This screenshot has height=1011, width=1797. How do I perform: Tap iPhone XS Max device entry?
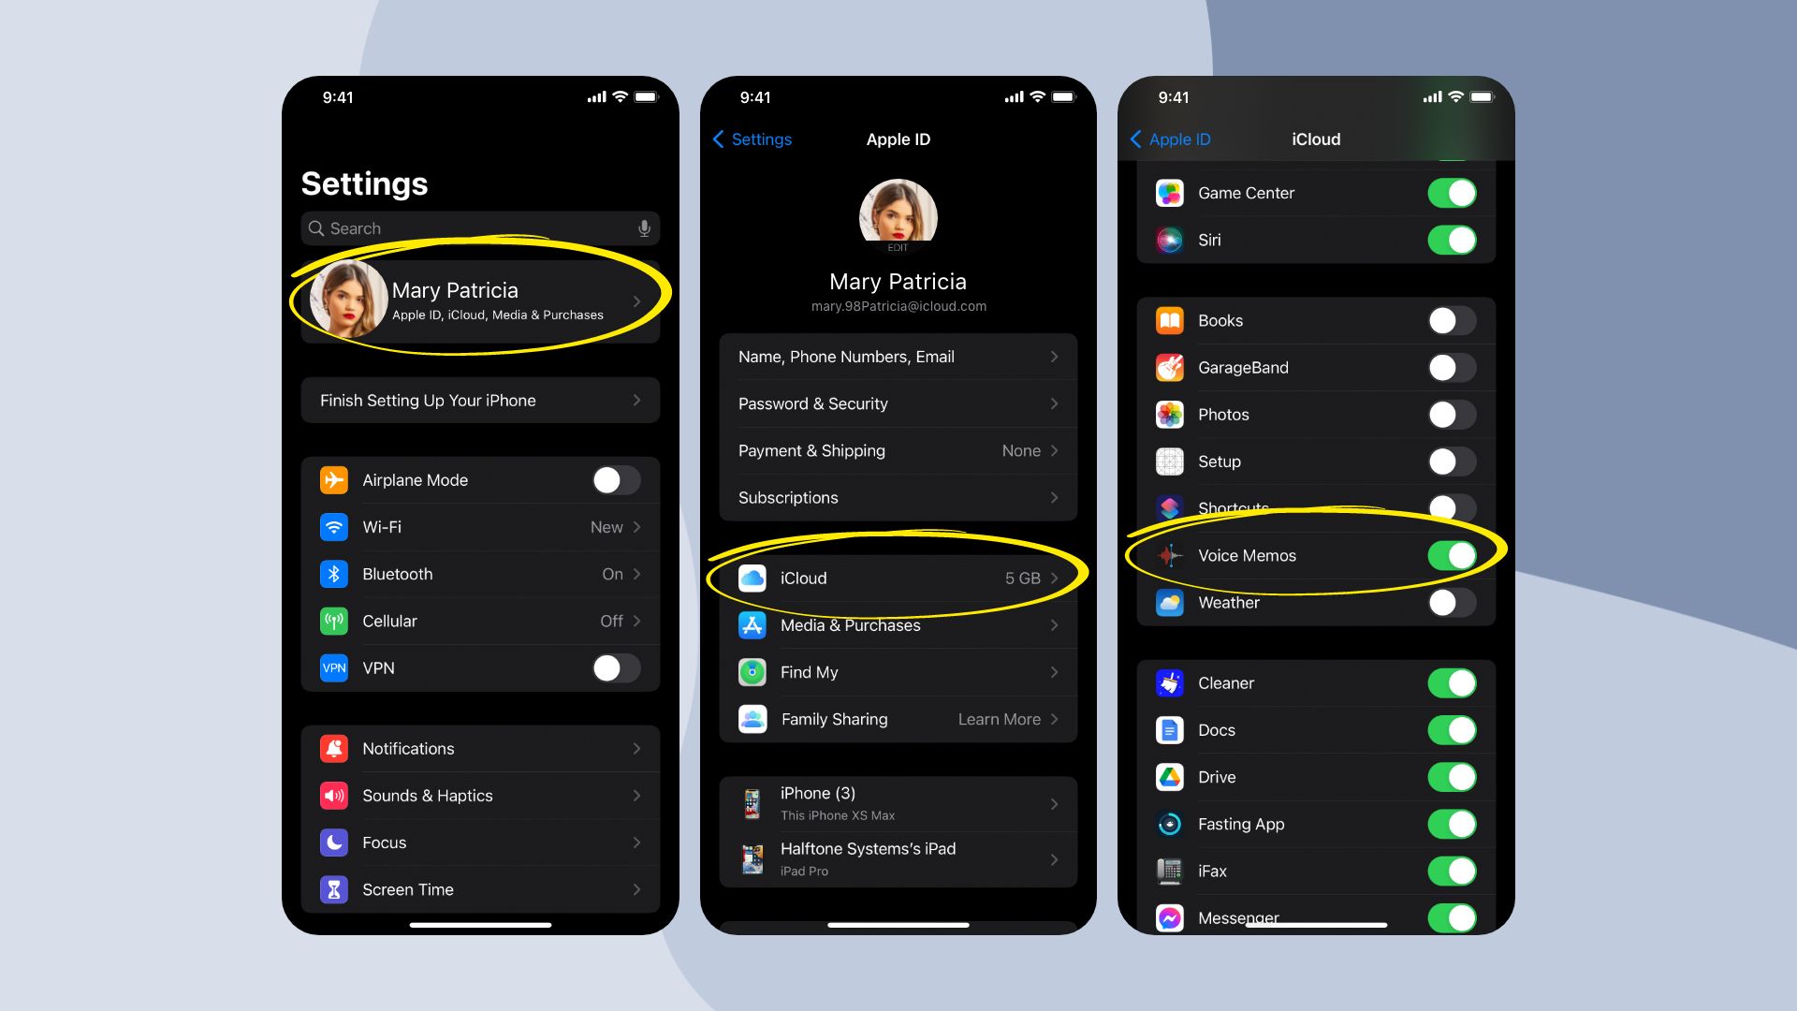[x=898, y=801]
